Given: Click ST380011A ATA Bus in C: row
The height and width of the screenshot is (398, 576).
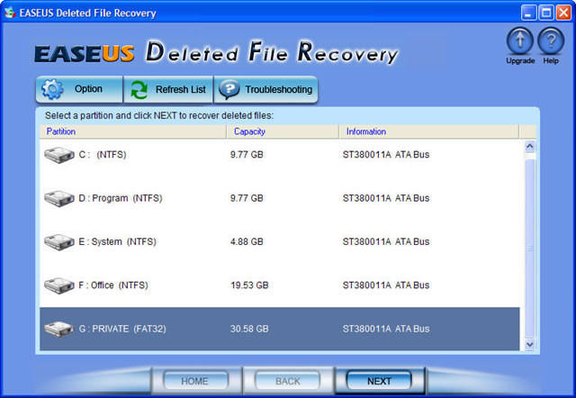Looking at the screenshot, I should [386, 155].
